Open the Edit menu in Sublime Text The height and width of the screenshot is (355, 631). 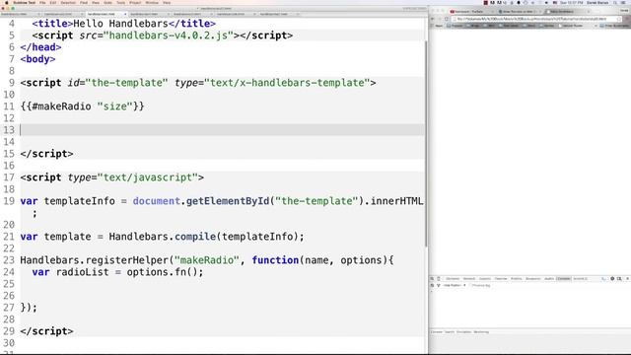pyautogui.click(x=53, y=3)
